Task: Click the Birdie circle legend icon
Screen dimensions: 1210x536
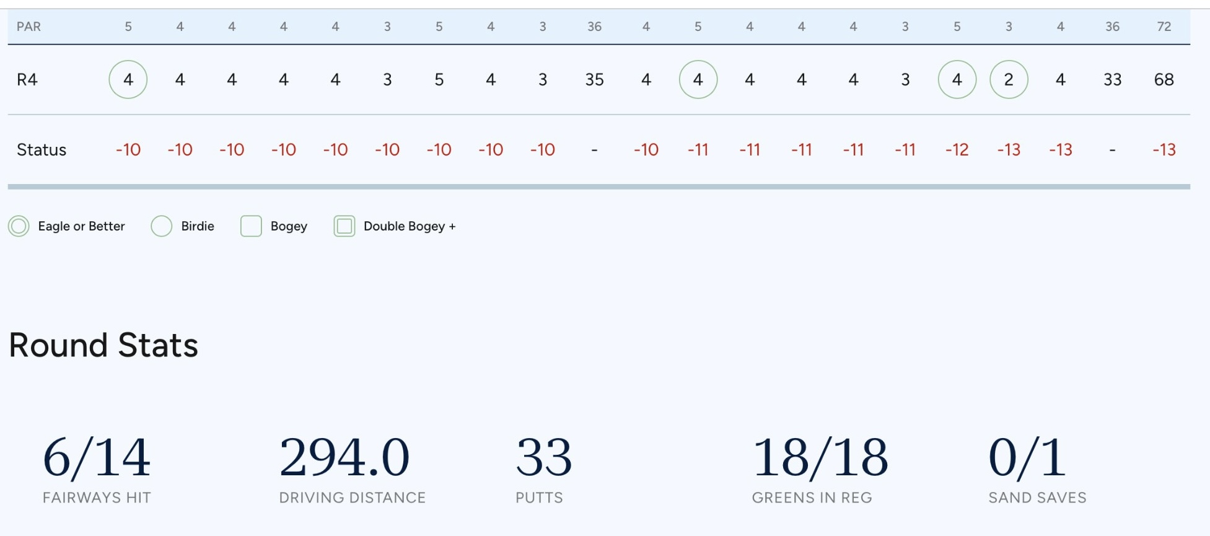Action: (162, 226)
